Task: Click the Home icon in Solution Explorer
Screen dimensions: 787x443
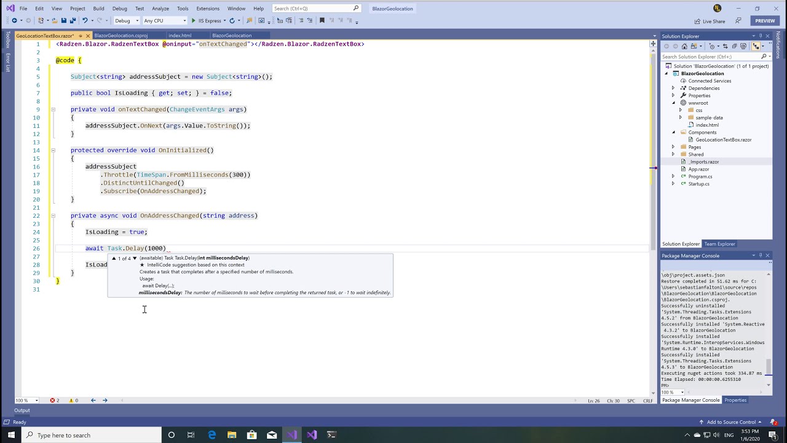Action: click(684, 46)
